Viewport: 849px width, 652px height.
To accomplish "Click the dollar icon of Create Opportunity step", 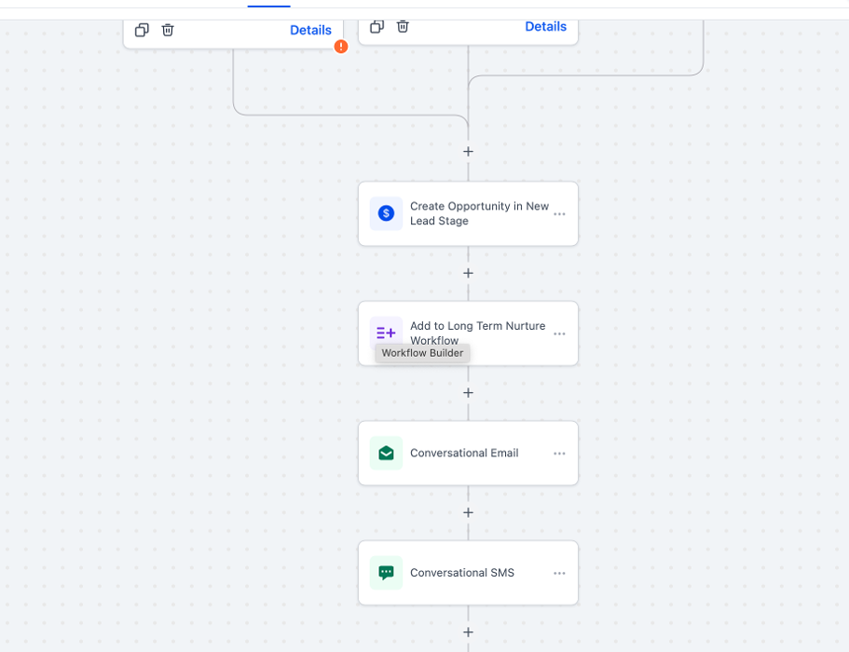I will (x=386, y=213).
